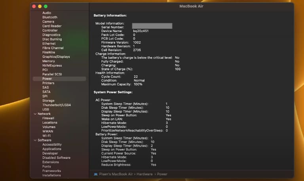Click the System Power Settings heading
This screenshot has width=304, height=181.
click(x=113, y=92)
